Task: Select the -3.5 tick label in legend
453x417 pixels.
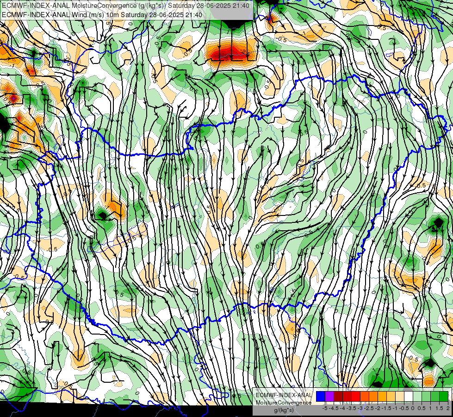Action: [x=351, y=408]
